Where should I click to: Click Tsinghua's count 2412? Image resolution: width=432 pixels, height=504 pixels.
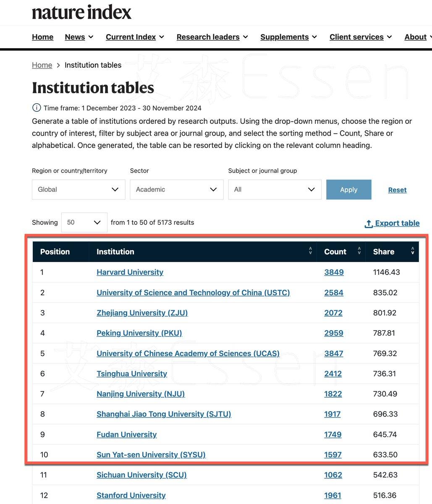333,373
